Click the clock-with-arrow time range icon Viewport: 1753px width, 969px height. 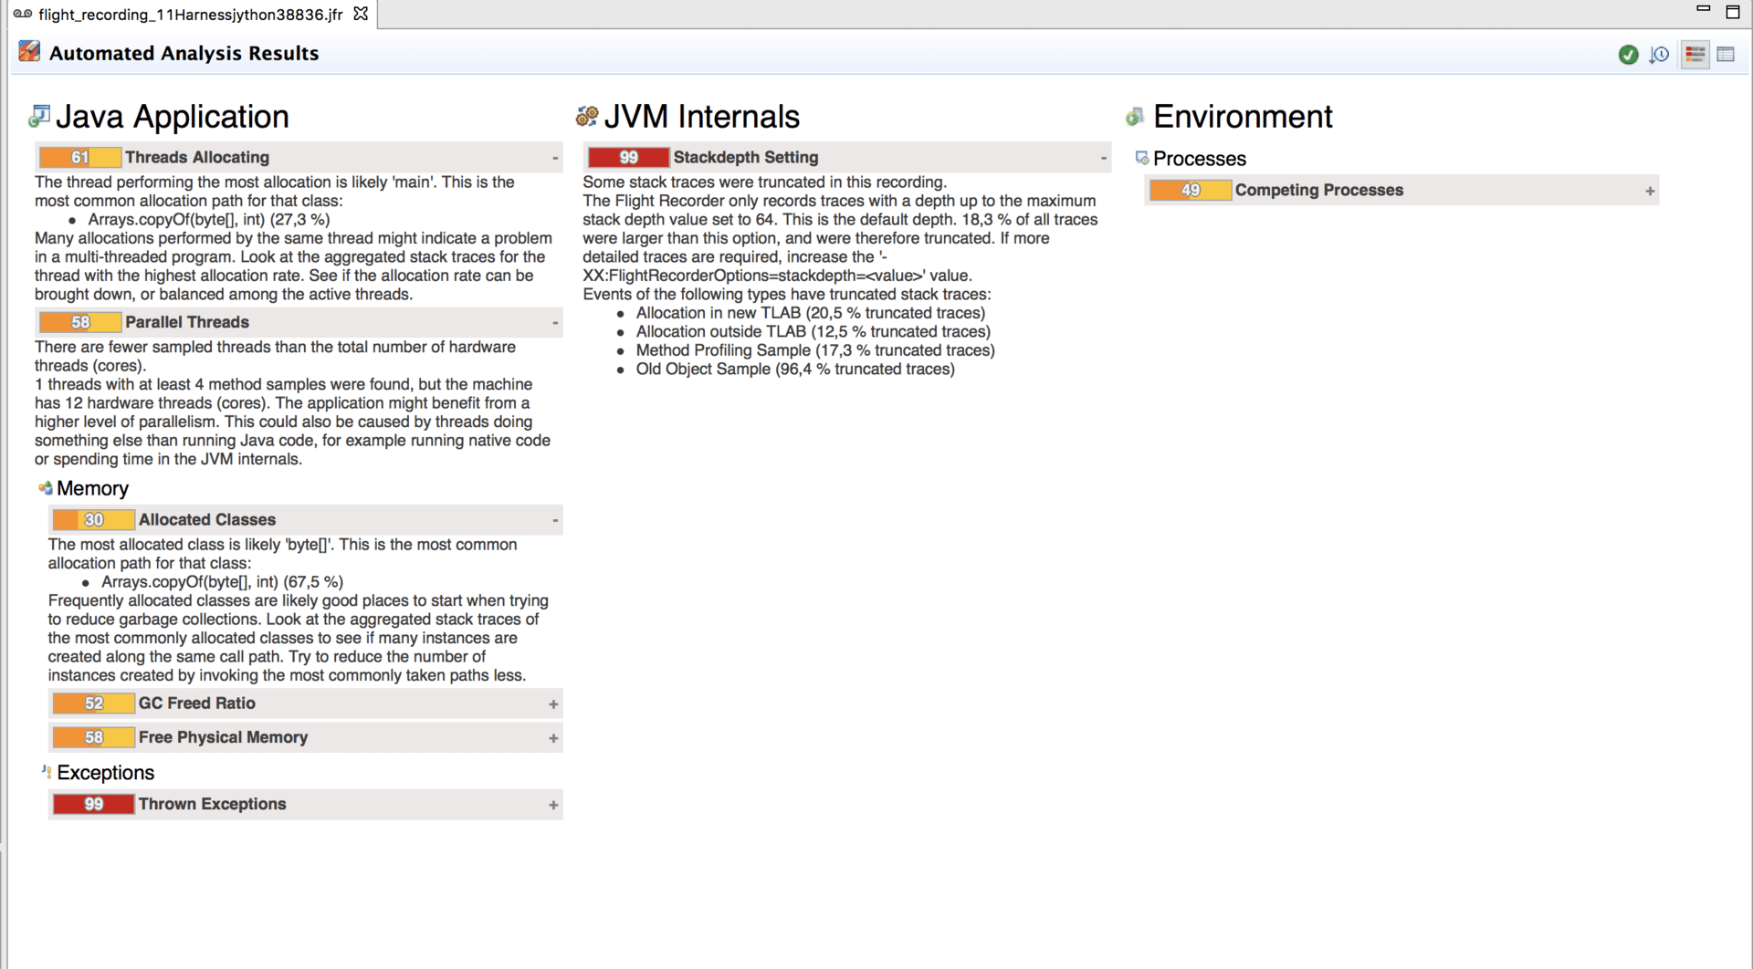[x=1659, y=55]
